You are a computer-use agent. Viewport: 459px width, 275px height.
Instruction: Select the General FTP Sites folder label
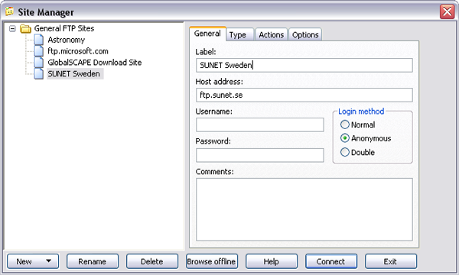point(64,28)
